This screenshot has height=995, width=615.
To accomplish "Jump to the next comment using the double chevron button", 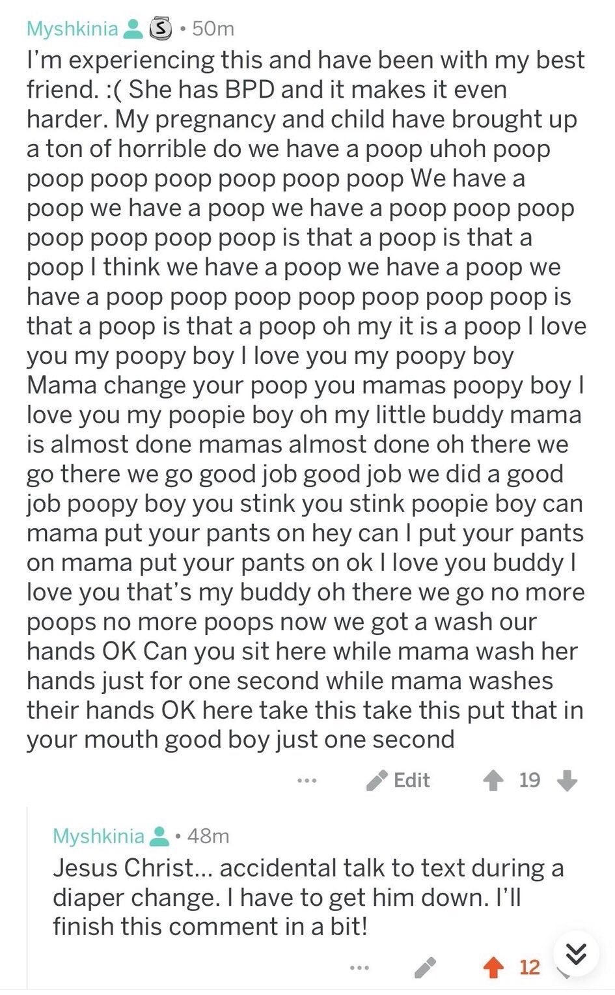I will tap(577, 953).
